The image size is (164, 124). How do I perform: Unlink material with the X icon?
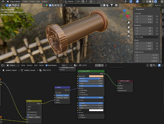(102, 65)
